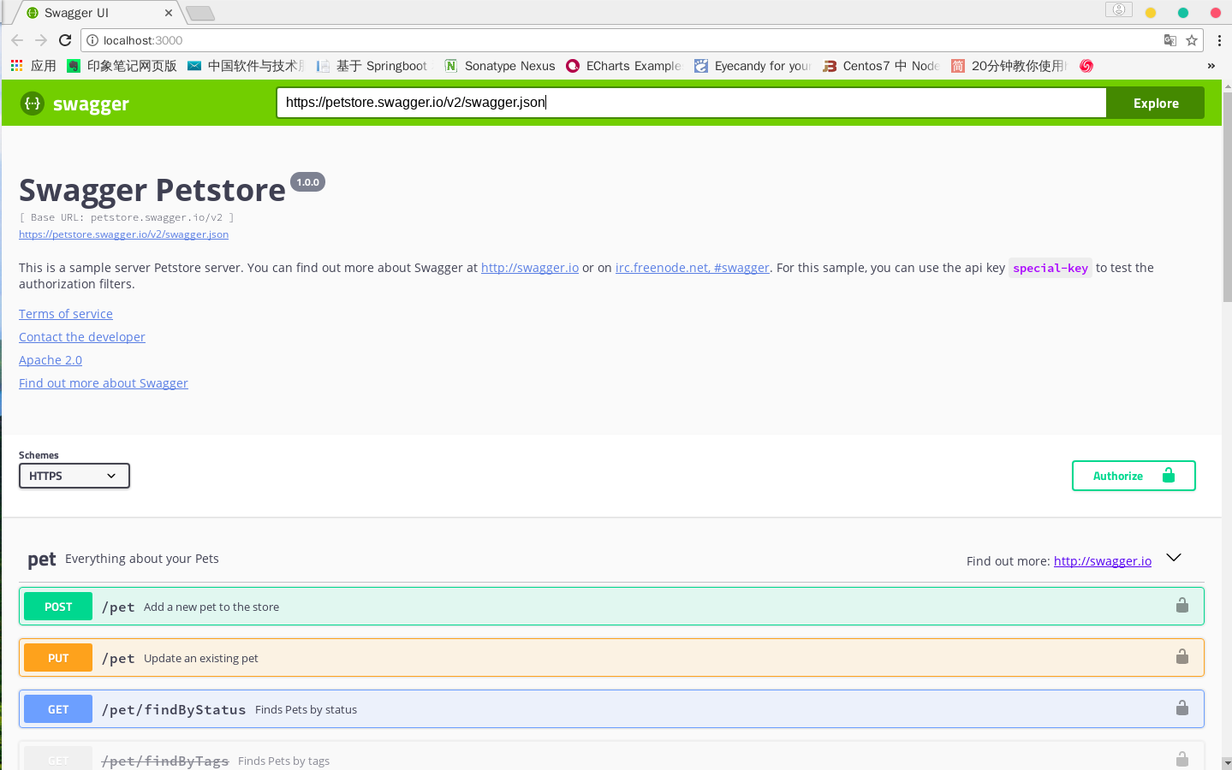This screenshot has width=1232, height=770.
Task: Bookmark this page with star icon
Action: pyautogui.click(x=1192, y=40)
